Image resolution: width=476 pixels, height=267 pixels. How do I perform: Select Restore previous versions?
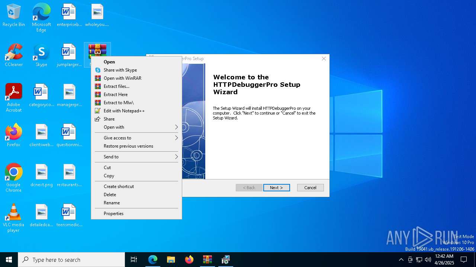136,146
